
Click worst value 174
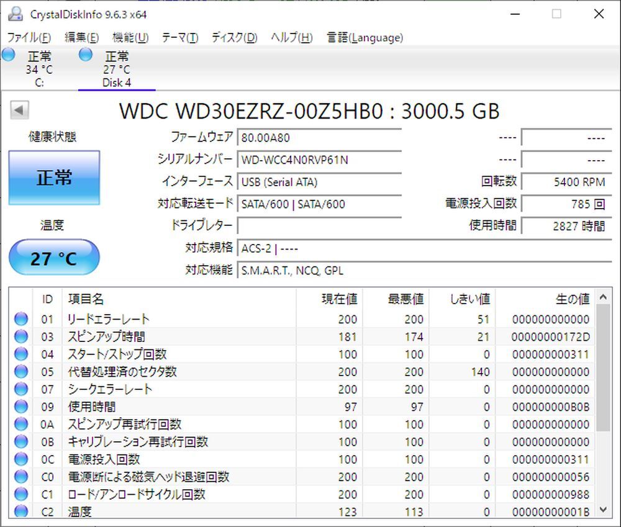[x=414, y=337]
